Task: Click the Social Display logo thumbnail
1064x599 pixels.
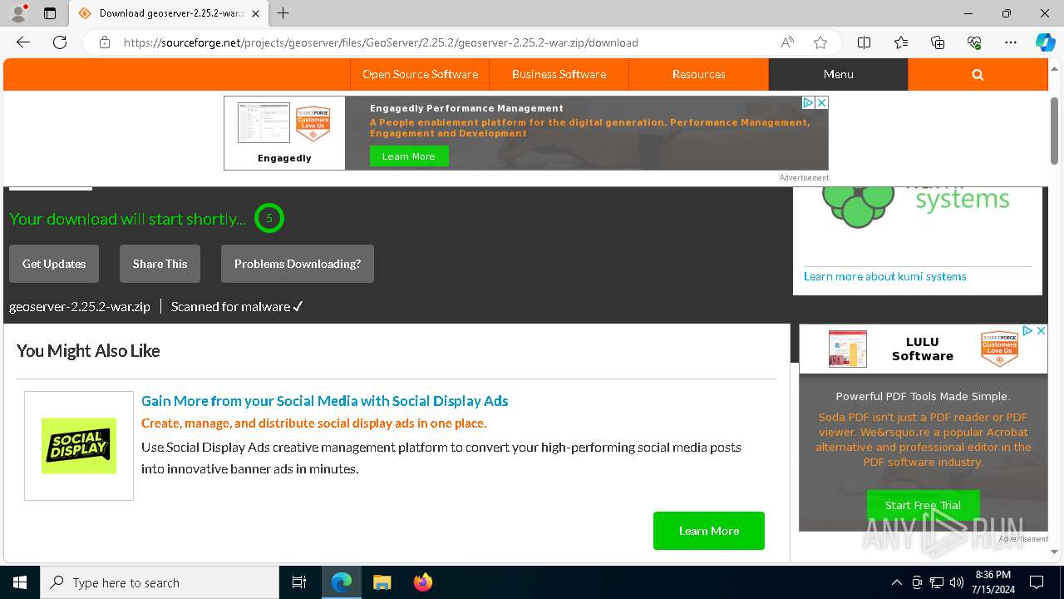Action: (79, 446)
